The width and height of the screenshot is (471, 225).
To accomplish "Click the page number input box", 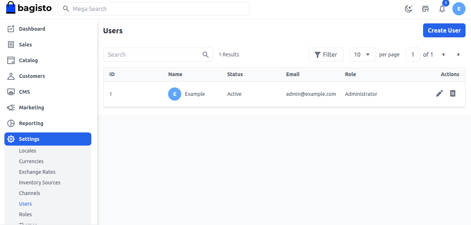I will (x=413, y=55).
